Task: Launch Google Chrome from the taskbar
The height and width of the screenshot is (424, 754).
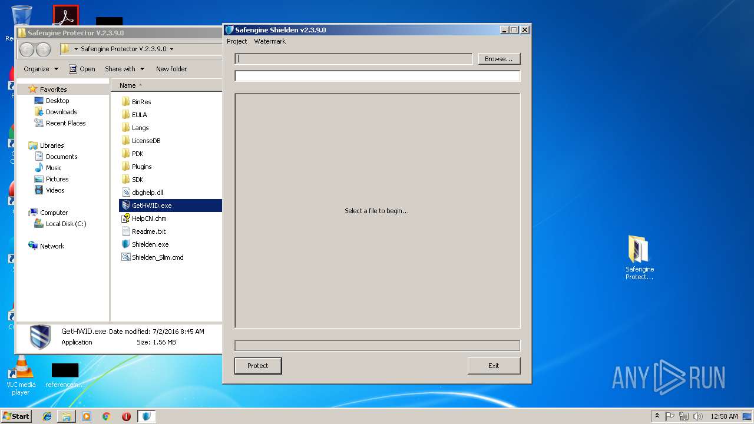Action: pyautogui.click(x=106, y=416)
